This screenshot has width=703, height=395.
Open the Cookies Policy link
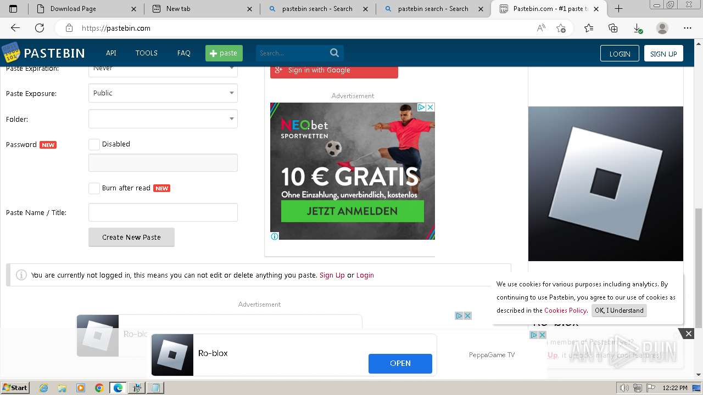point(565,311)
